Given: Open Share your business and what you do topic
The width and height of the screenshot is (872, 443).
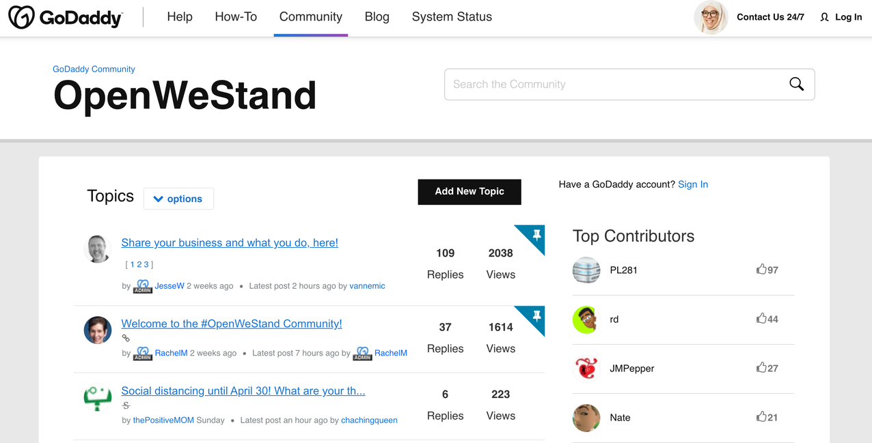Looking at the screenshot, I should click(x=230, y=242).
